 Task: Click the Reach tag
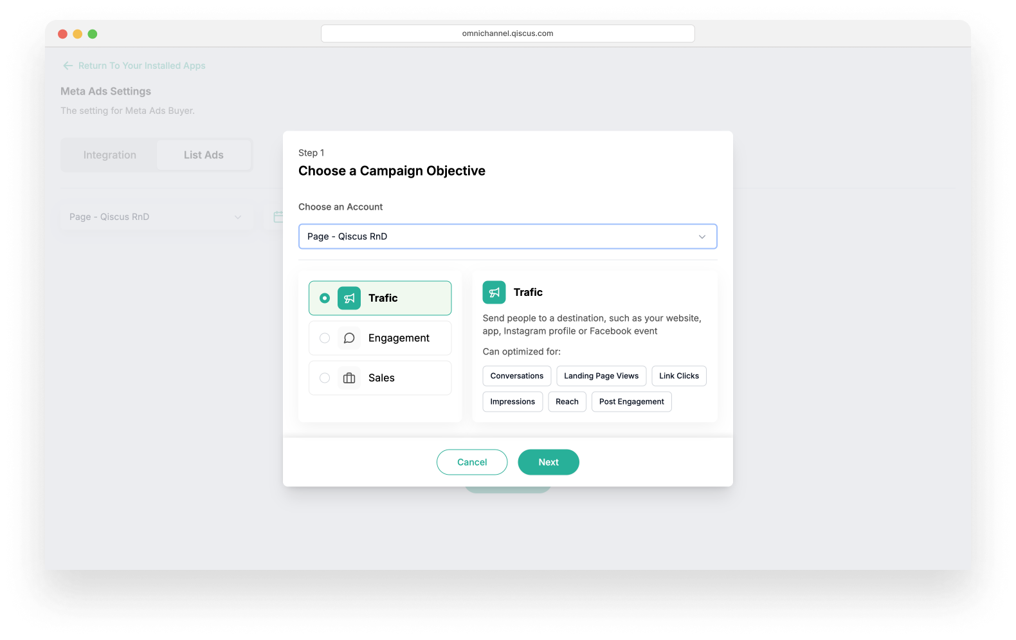point(567,401)
